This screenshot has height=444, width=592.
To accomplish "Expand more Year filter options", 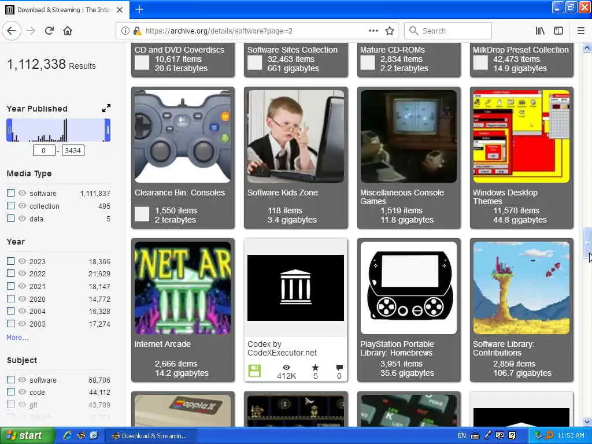I will (x=17, y=338).
